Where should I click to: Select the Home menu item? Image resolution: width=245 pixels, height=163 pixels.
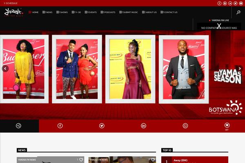33,12
